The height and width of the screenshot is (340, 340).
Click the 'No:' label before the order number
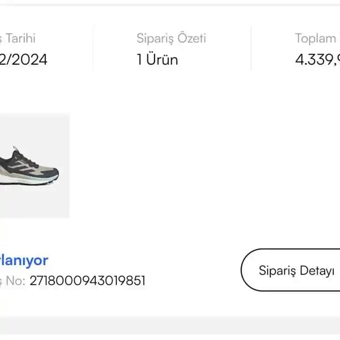click(x=13, y=281)
